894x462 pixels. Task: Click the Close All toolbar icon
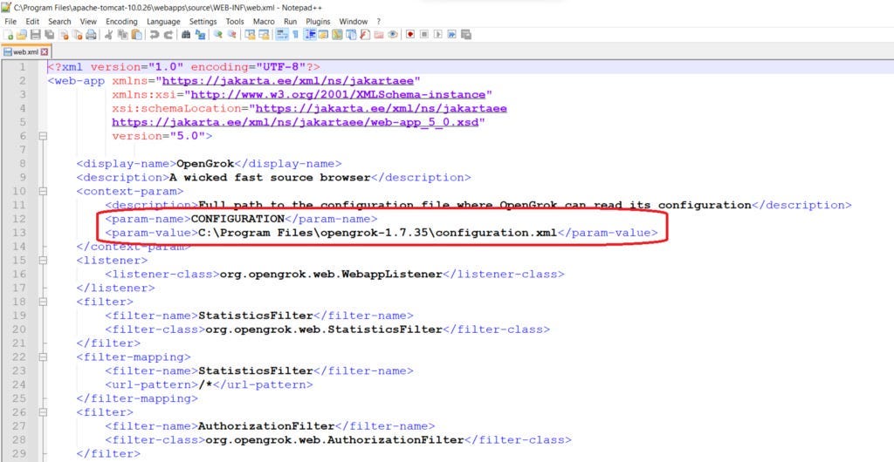[77, 35]
